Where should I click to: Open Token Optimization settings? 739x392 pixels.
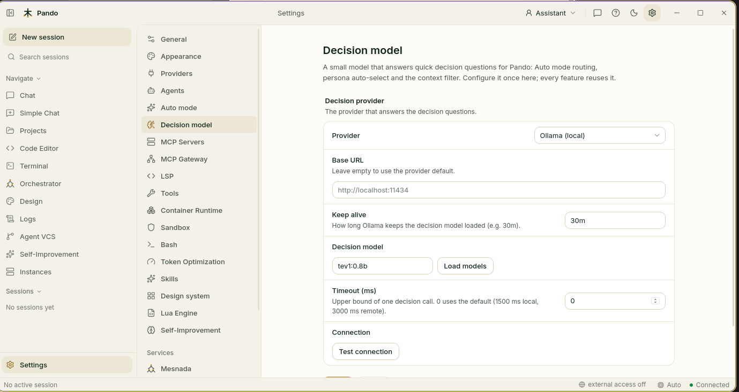coord(199,262)
